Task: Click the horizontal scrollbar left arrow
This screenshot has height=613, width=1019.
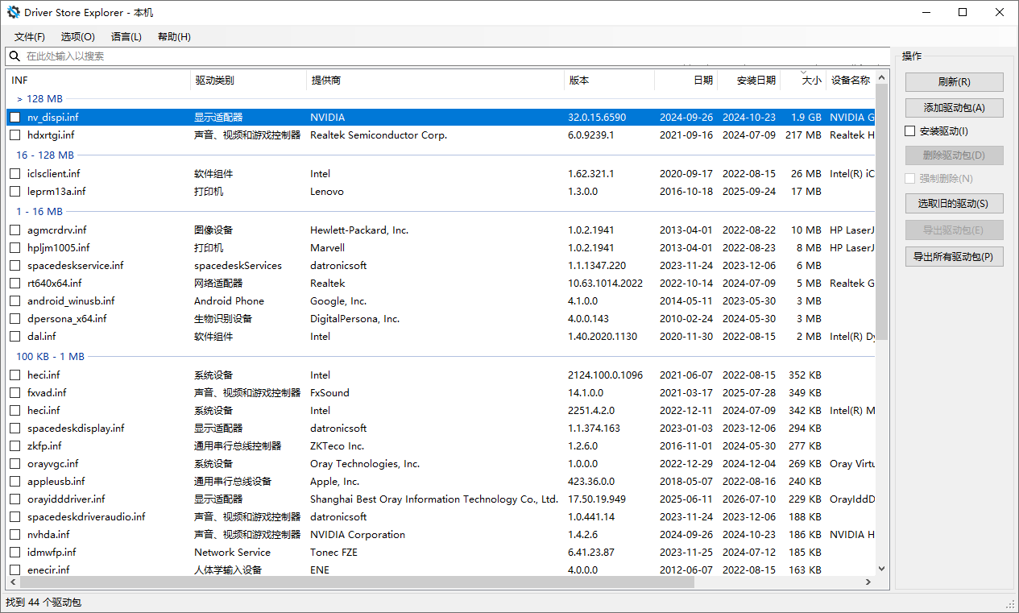Action: pyautogui.click(x=13, y=582)
